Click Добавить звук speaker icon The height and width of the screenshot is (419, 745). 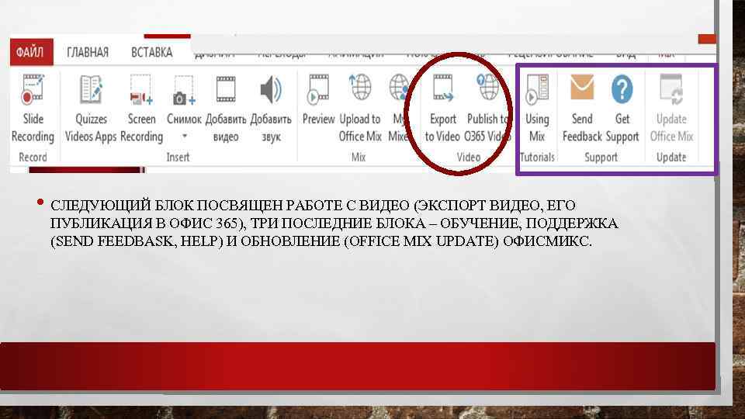click(x=271, y=90)
